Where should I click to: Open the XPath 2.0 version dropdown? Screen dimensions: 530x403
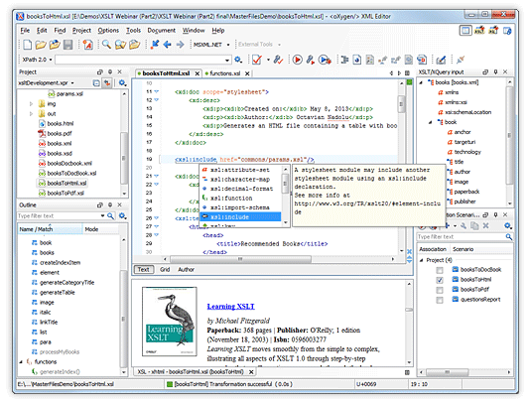(51, 60)
